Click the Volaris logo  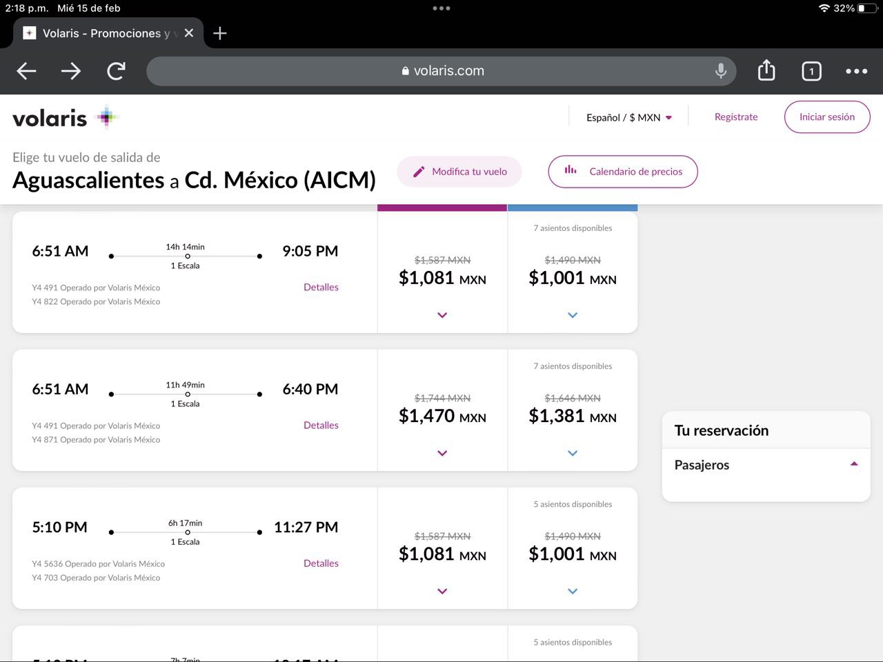click(65, 118)
